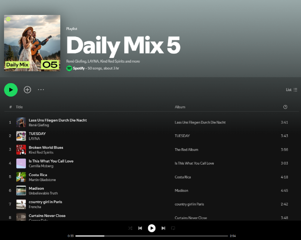Click the duration 3:41 of track 1
This screenshot has width=301, height=240.
pyautogui.click(x=284, y=122)
